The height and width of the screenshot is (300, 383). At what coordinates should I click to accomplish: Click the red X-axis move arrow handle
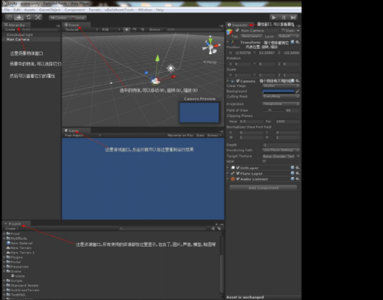173,76
